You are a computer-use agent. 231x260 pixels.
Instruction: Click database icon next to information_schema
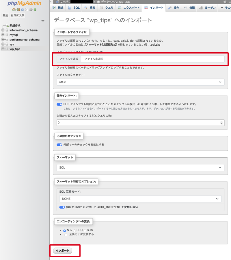pos(7,30)
